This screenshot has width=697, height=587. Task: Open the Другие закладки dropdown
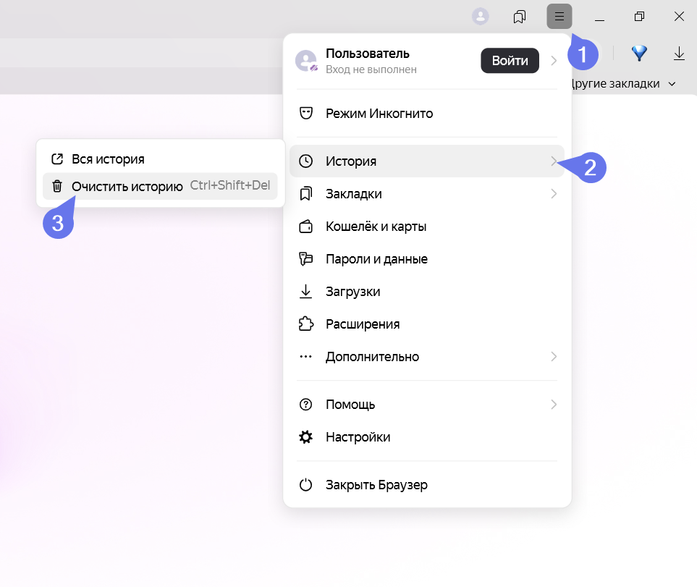622,84
